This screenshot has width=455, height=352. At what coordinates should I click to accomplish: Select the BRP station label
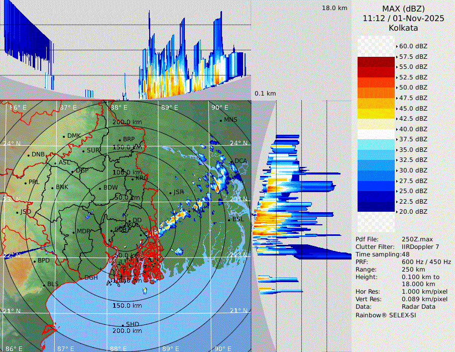coord(129,139)
